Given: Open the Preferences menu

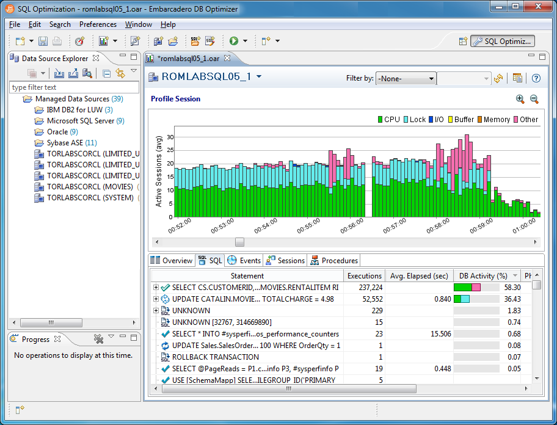Looking at the screenshot, I should pos(98,24).
